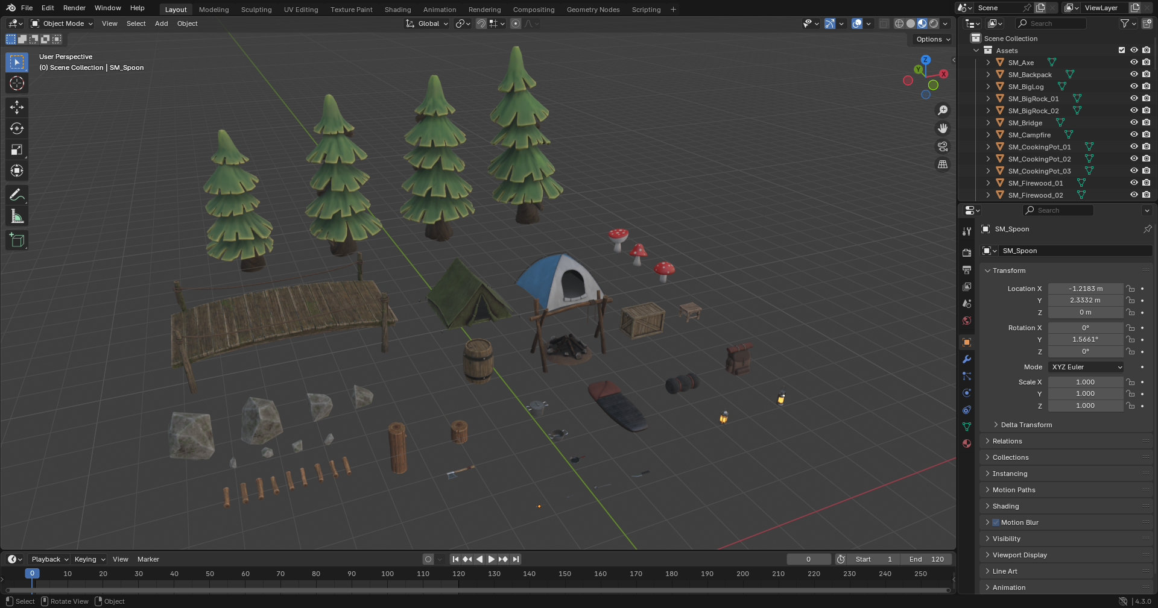Image resolution: width=1158 pixels, height=608 pixels.
Task: Click the outliner Search field
Action: 1052,24
